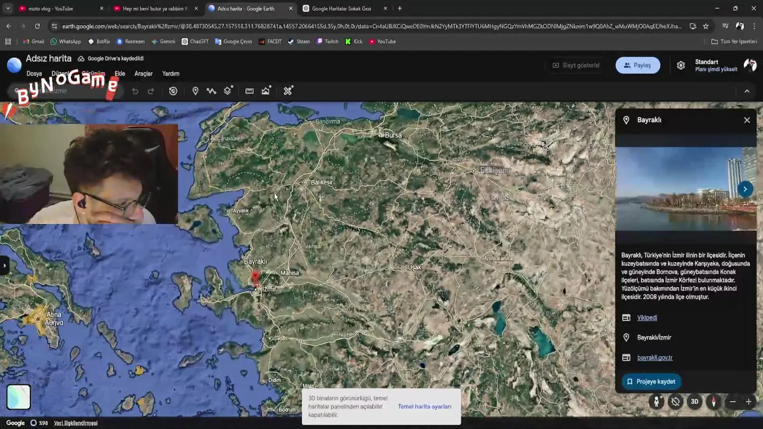Click the compass north indicator
The height and width of the screenshot is (429, 763).
click(714, 402)
